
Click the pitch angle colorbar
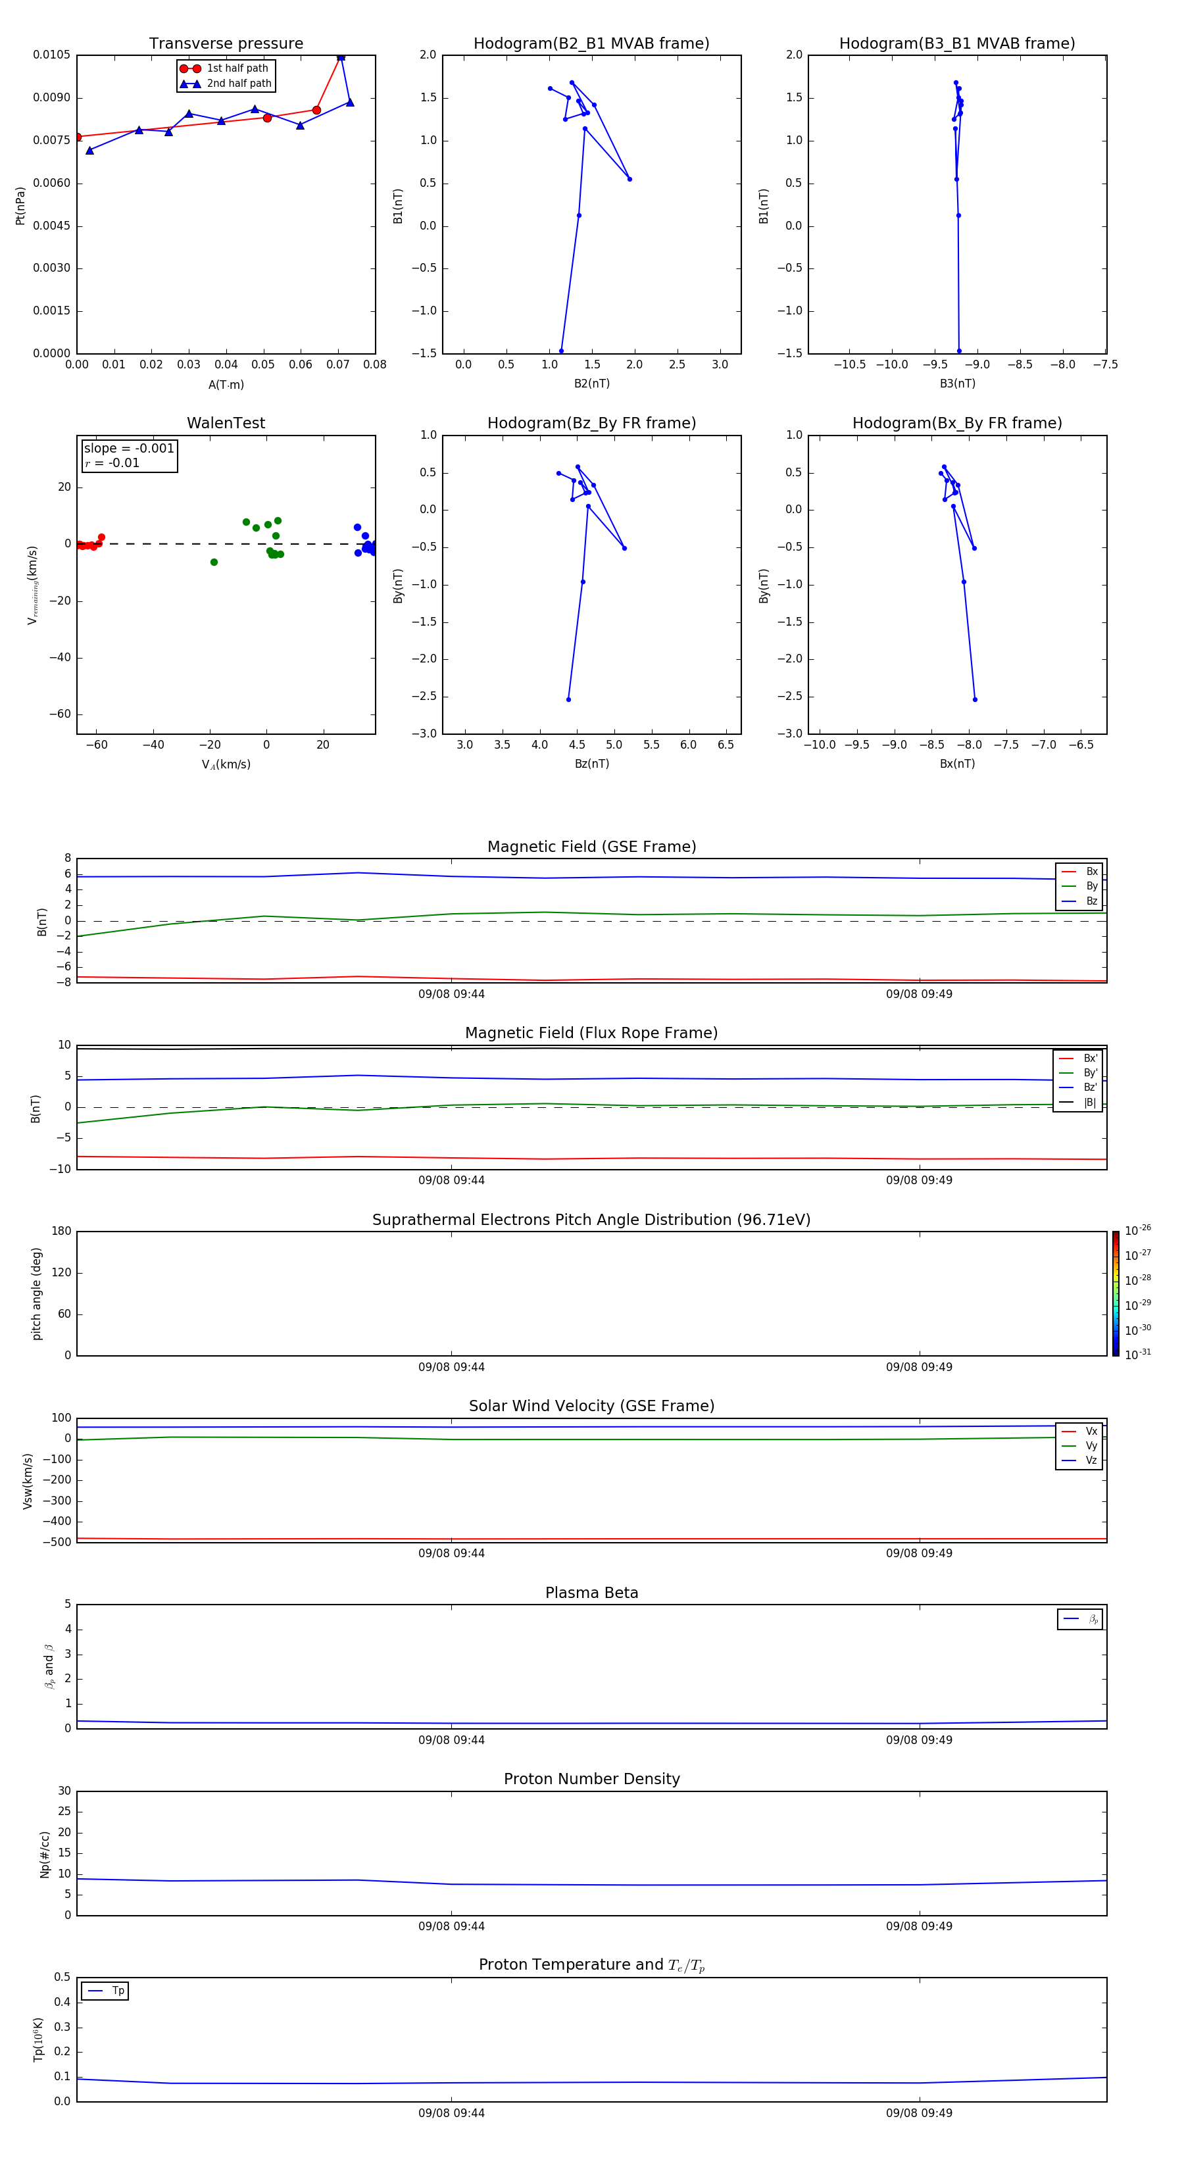(x=1116, y=1293)
